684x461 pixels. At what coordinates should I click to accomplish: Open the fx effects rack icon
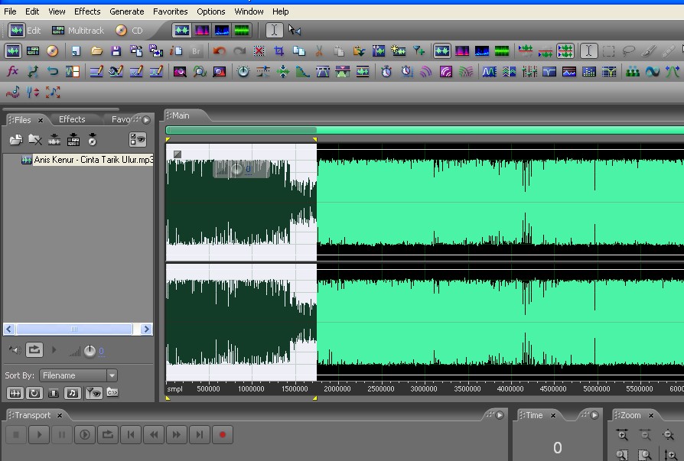[13, 71]
